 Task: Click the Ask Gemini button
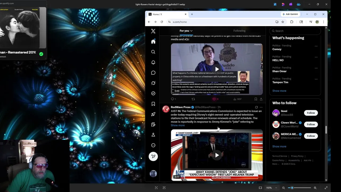(290, 14)
